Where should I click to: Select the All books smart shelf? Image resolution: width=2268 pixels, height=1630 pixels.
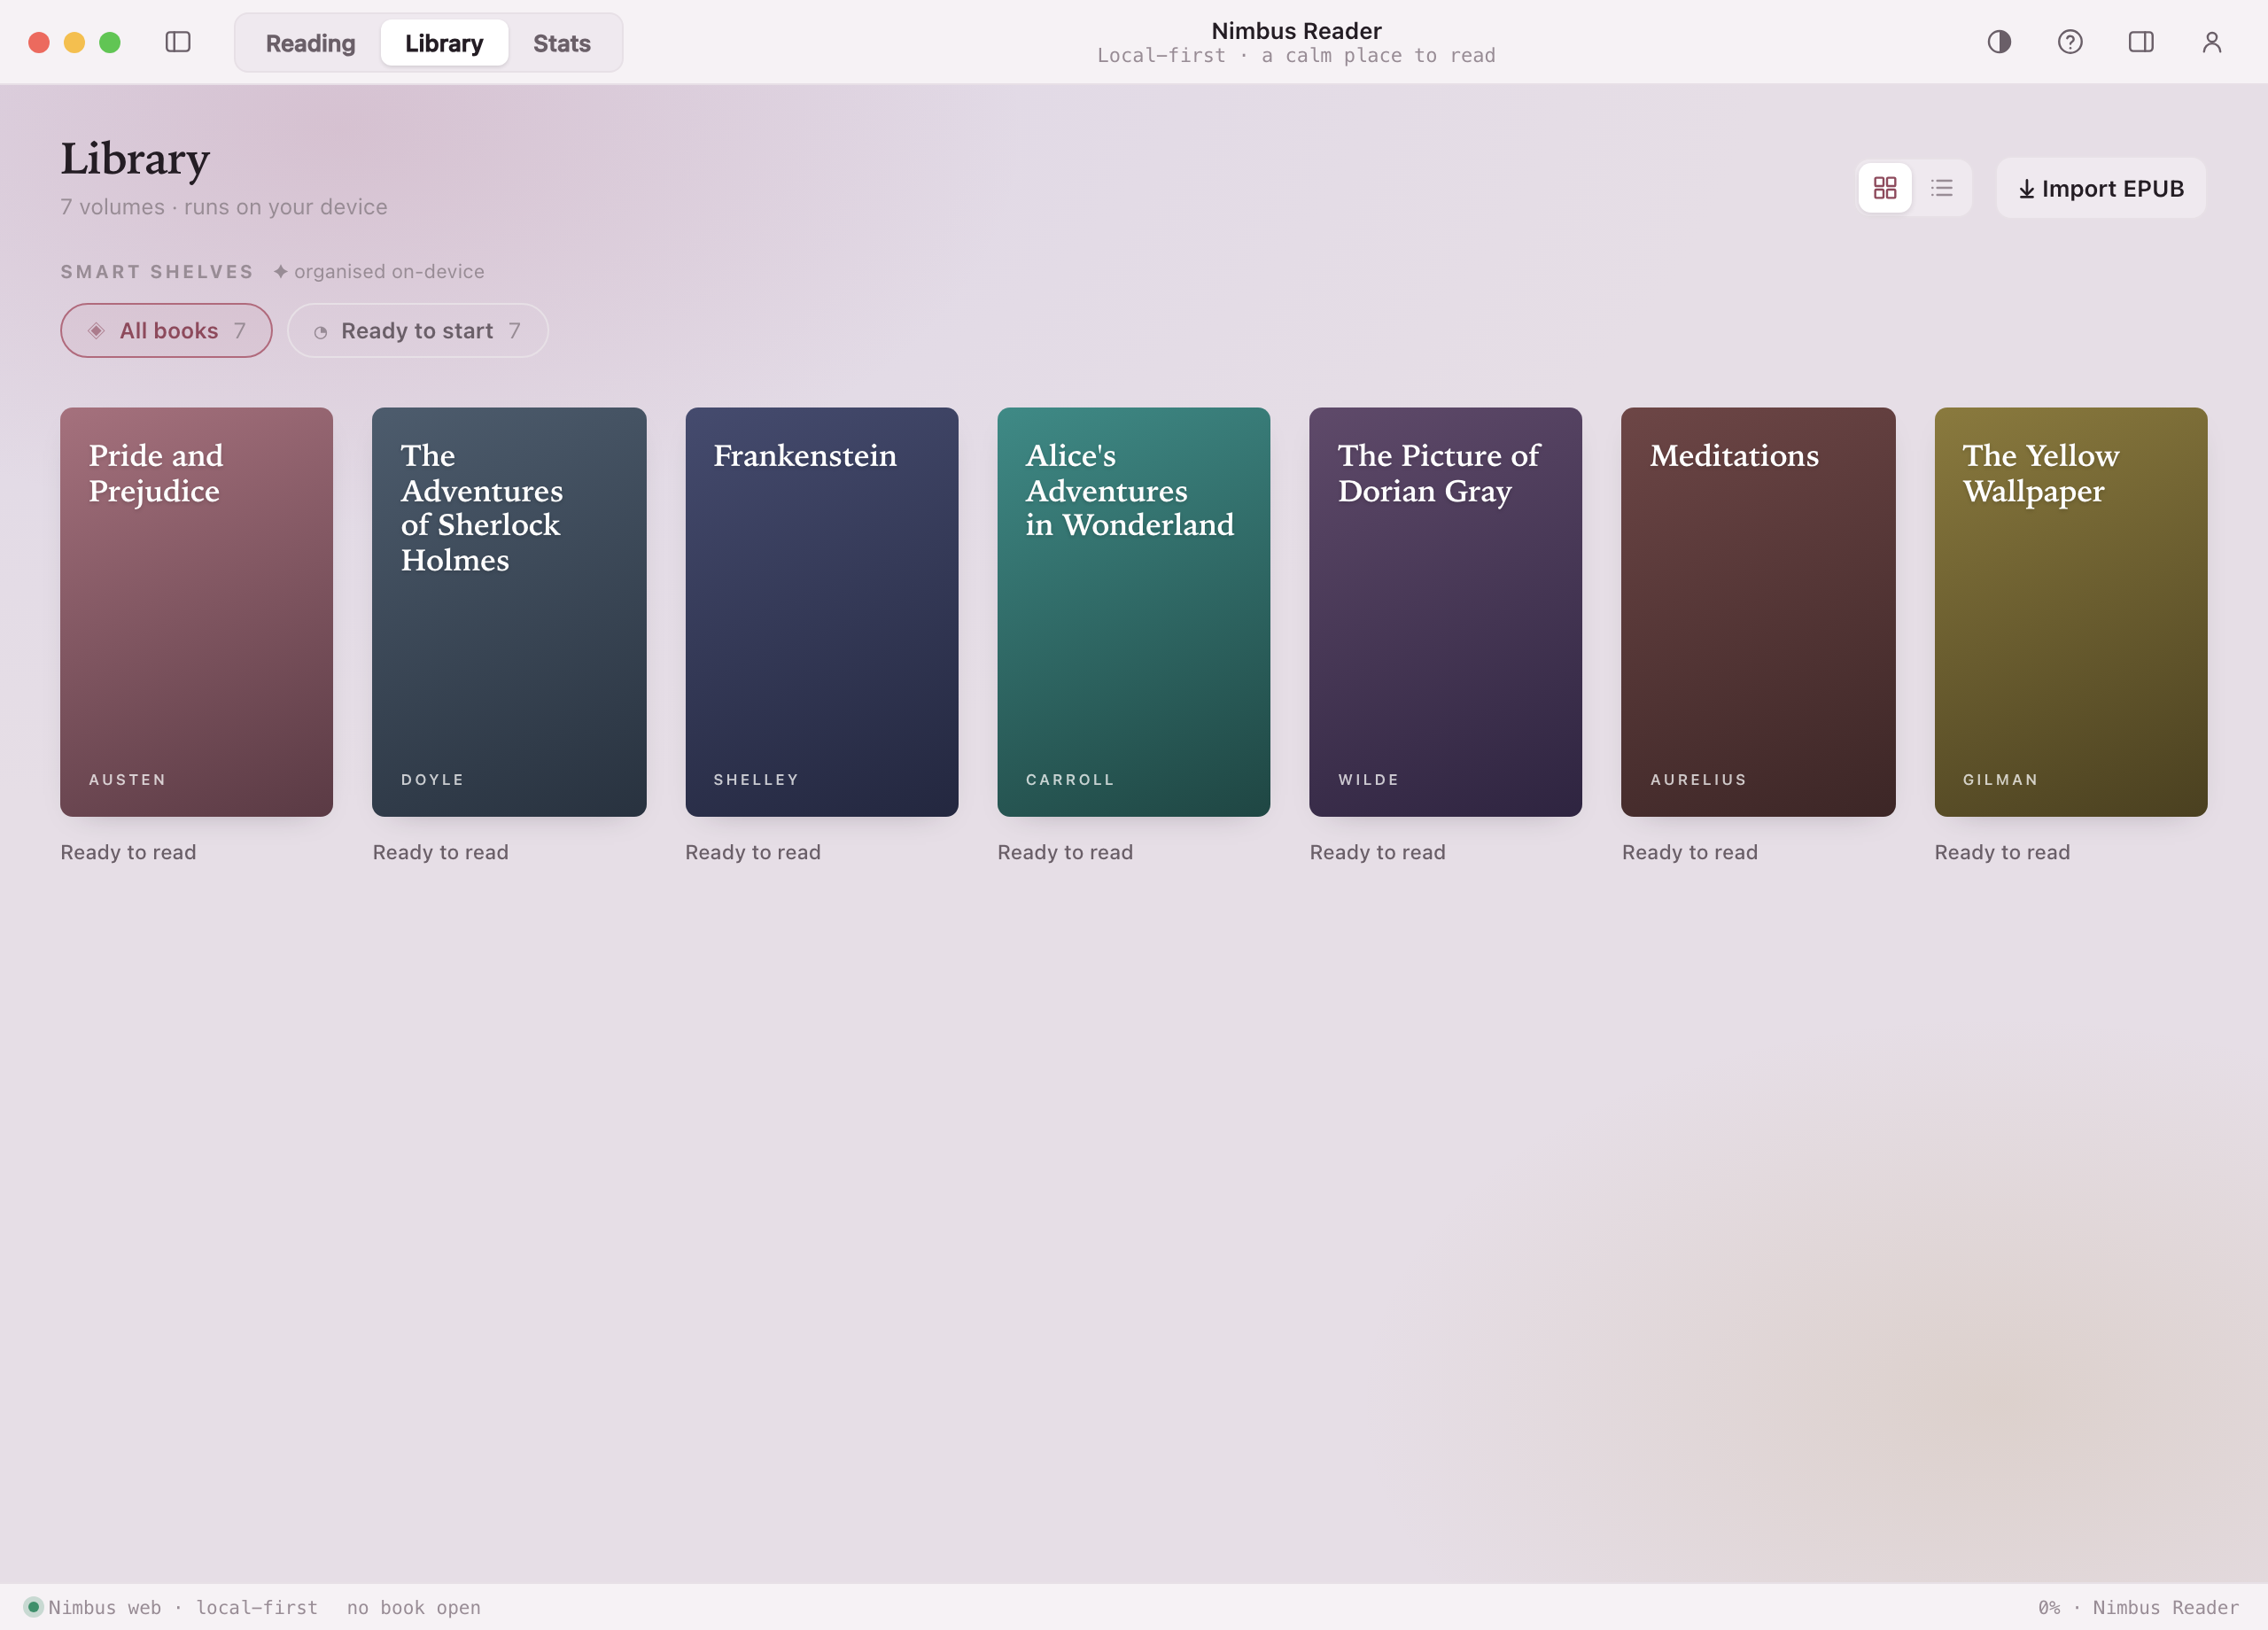tap(166, 331)
